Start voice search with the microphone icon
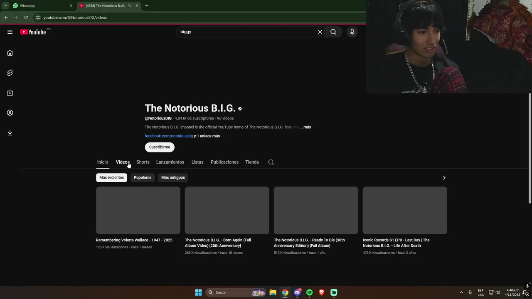The height and width of the screenshot is (299, 532). tap(352, 32)
